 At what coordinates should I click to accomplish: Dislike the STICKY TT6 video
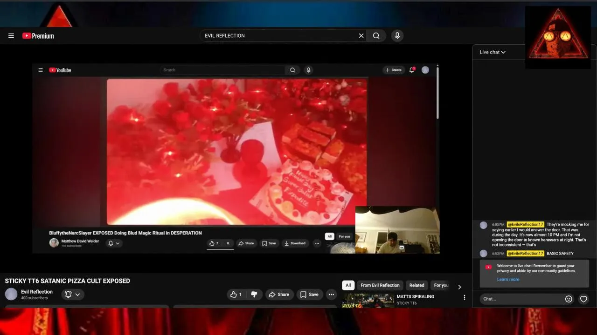tap(254, 295)
